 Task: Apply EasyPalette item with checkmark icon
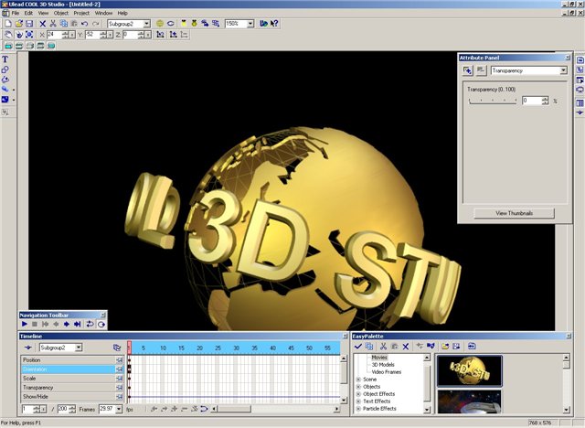[x=357, y=347]
